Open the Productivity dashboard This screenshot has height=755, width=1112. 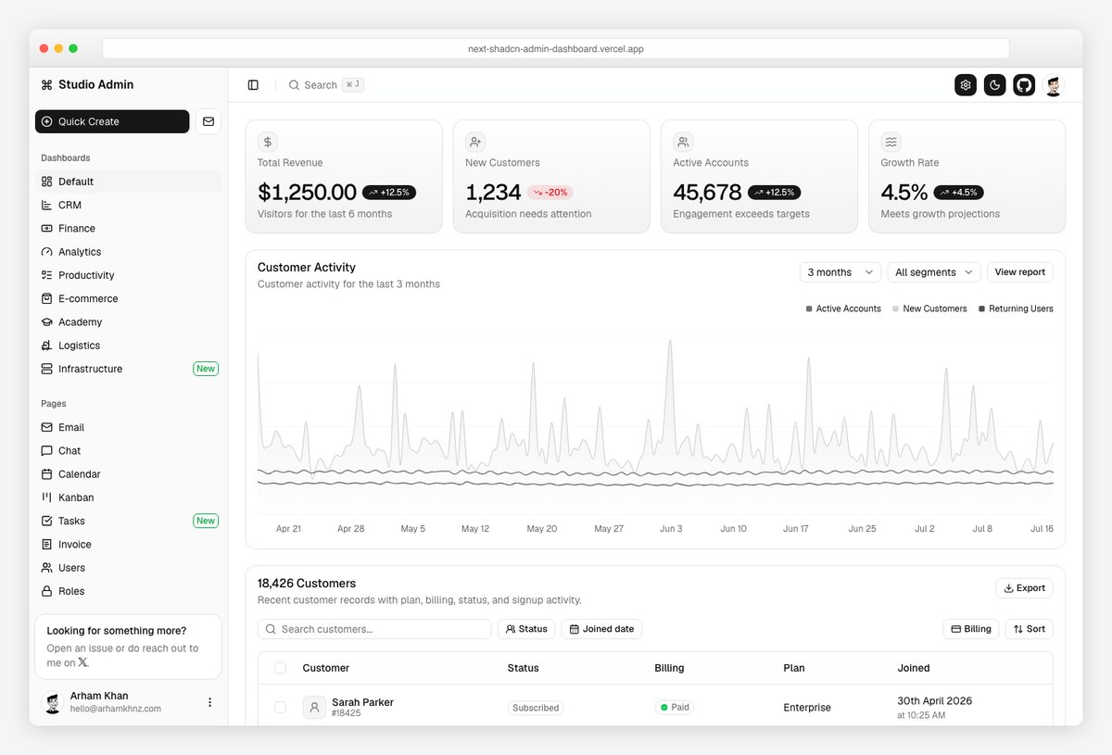(128, 275)
